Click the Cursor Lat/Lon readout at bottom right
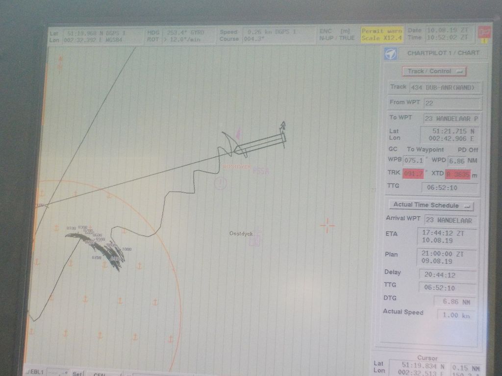The width and height of the screenshot is (502, 376). point(418,369)
